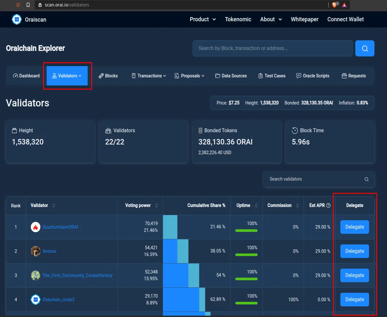Open Whitepaper link in header
387x317 pixels.
pyautogui.click(x=304, y=19)
